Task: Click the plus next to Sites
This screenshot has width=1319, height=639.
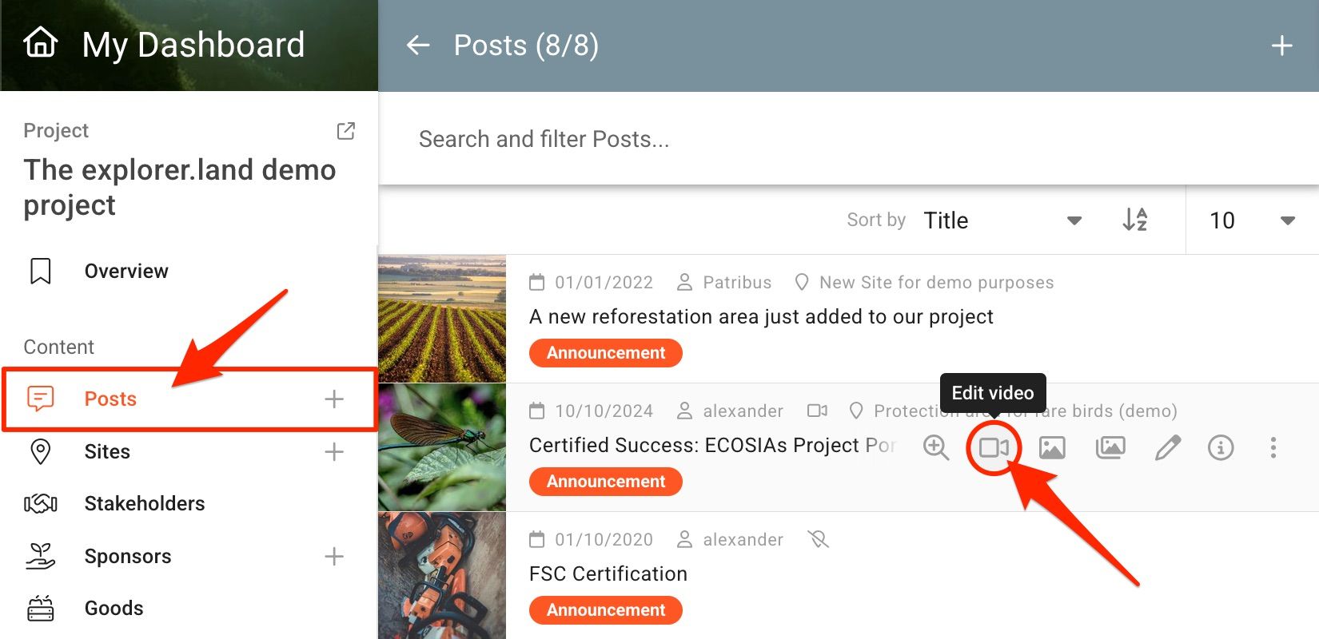Action: 334,451
